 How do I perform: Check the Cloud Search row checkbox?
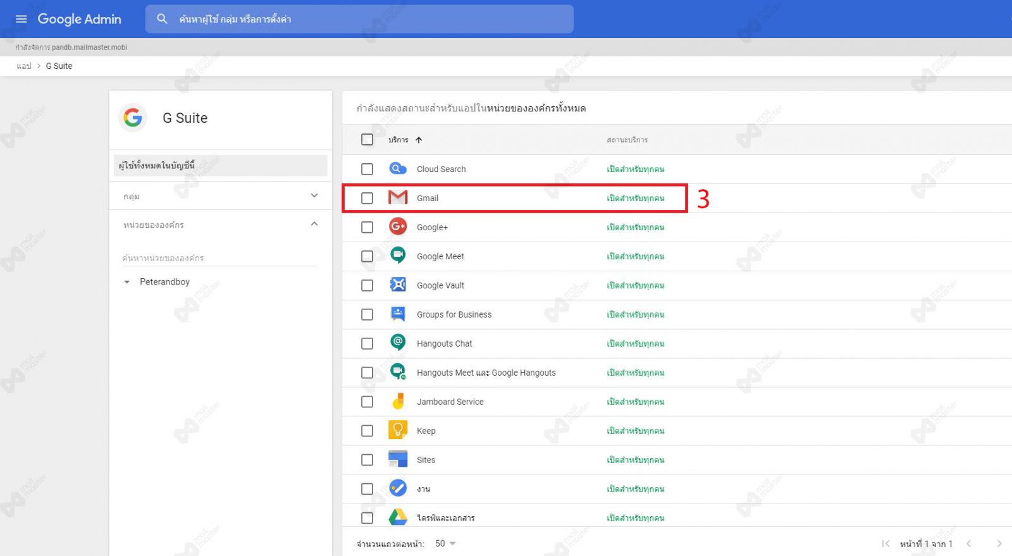pyautogui.click(x=367, y=169)
